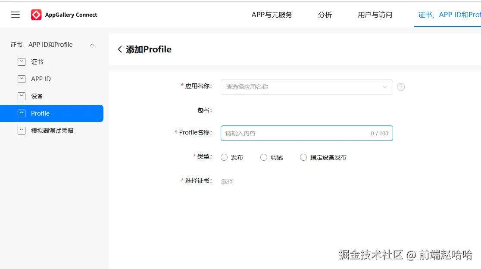Screen dimensions: 481x269
Task: Open Profile in the sidebar
Action: tap(52, 113)
